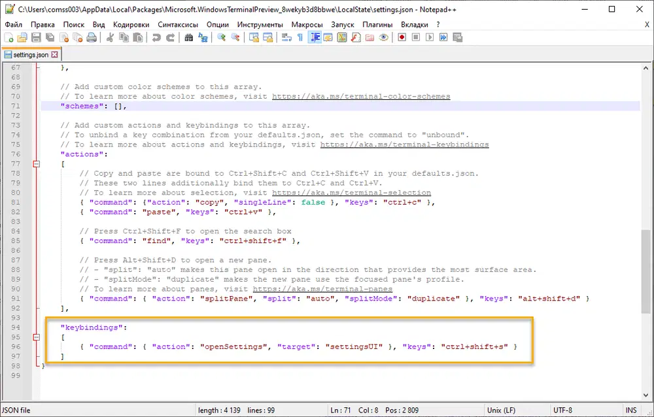The width and height of the screenshot is (654, 417).
Task: Switch to the settings.json tab
Action: (x=30, y=55)
